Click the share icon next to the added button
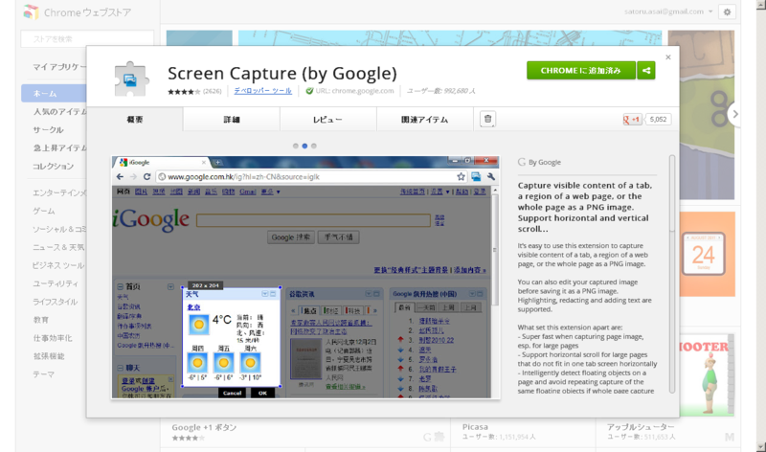Screen dimensions: 766x452 (645, 70)
